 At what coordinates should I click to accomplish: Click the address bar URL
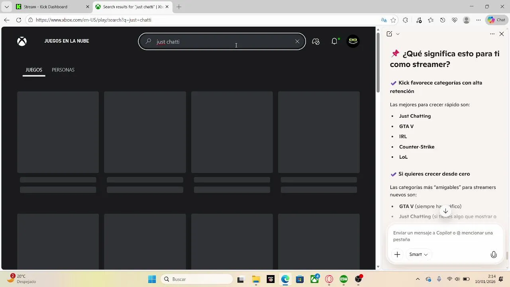pos(94,20)
